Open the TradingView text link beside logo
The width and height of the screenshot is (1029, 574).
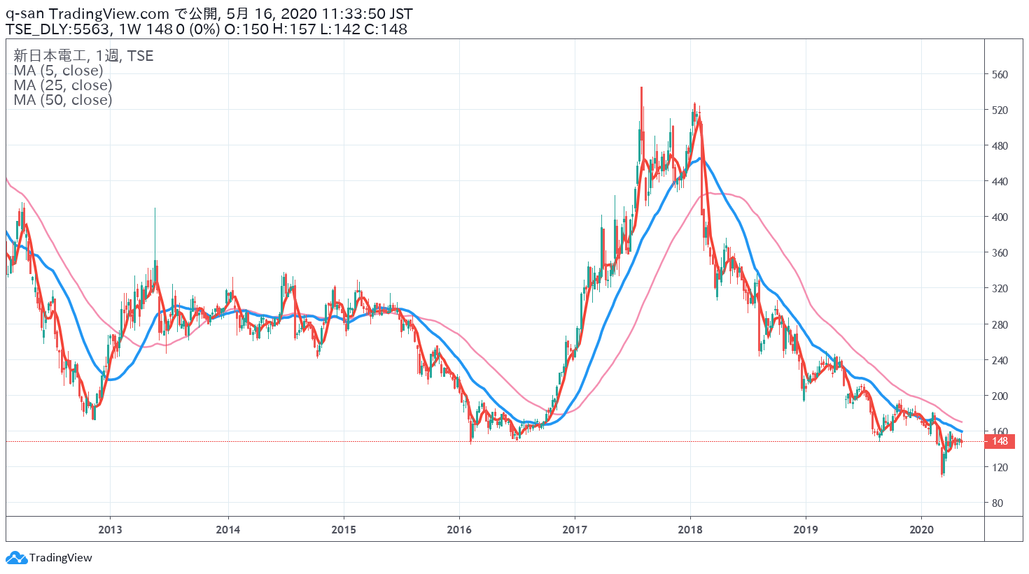tap(60, 558)
